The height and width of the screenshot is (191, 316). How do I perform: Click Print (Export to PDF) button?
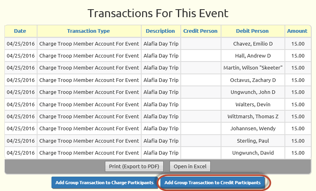(134, 166)
